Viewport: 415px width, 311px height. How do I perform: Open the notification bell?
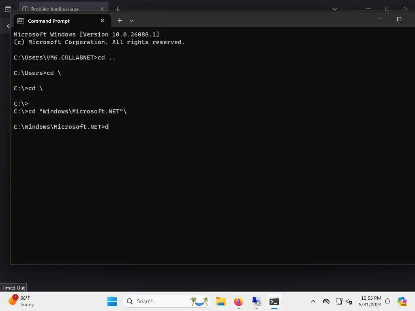[x=387, y=301]
